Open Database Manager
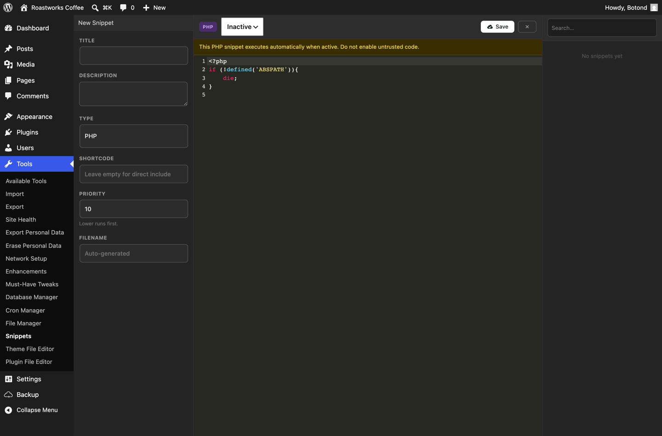 [x=32, y=297]
